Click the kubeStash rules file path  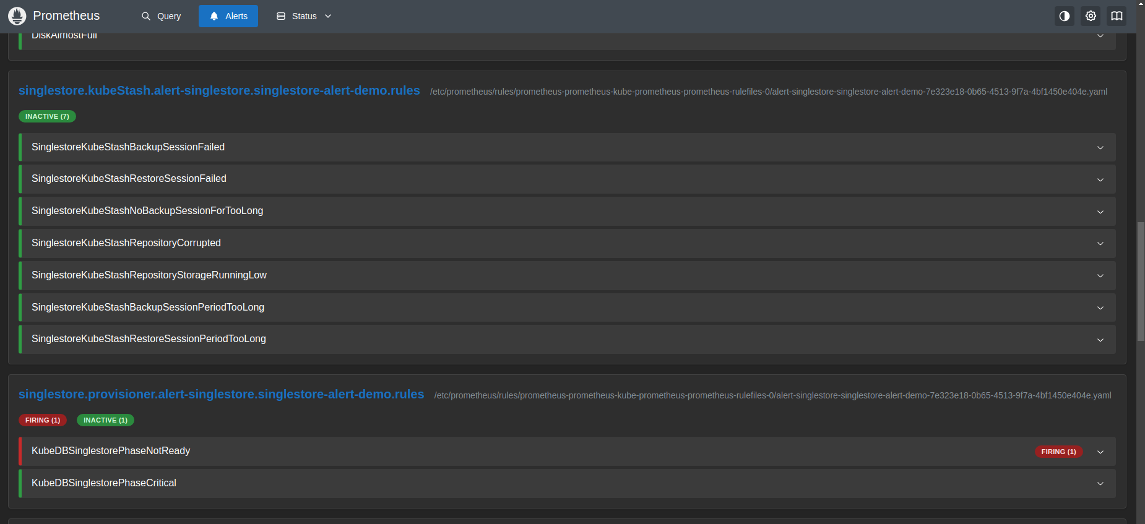769,92
